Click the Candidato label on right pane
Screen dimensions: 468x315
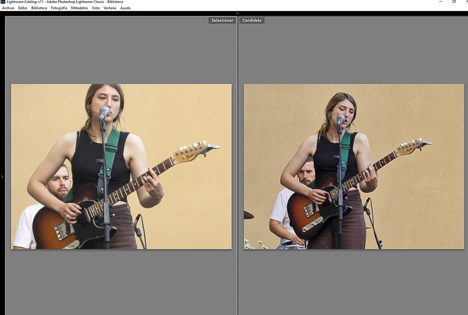(252, 20)
